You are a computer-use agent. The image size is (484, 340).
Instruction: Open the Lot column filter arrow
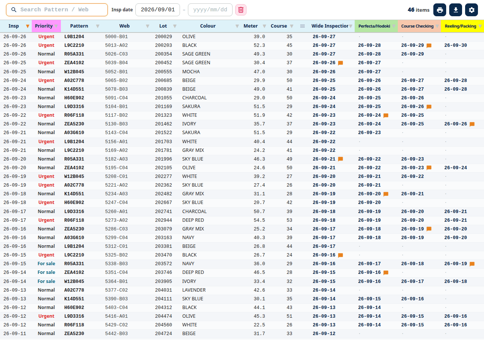pyautogui.click(x=174, y=26)
